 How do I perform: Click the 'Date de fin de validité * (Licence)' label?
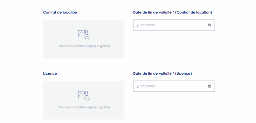click(x=162, y=73)
